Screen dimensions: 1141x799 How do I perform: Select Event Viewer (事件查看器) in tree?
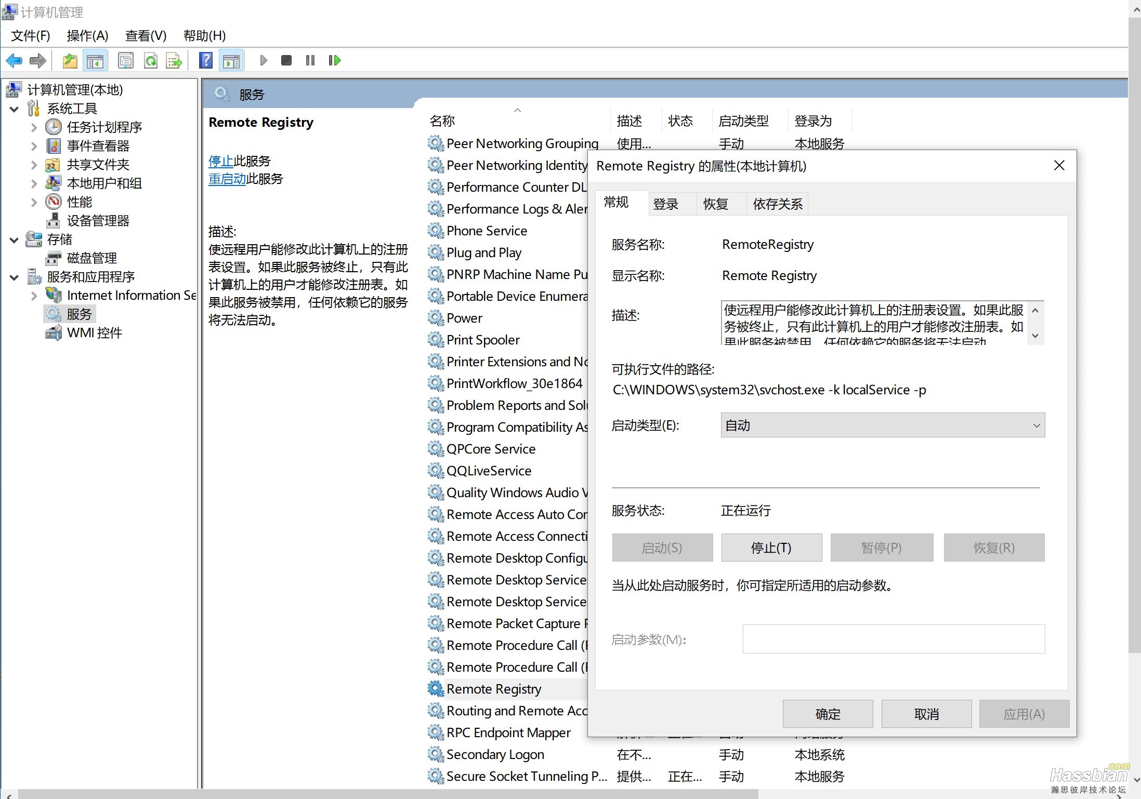[98, 146]
